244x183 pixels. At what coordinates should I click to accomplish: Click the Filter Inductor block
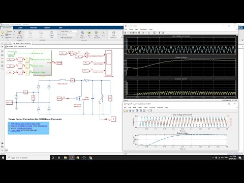click(x=63, y=80)
